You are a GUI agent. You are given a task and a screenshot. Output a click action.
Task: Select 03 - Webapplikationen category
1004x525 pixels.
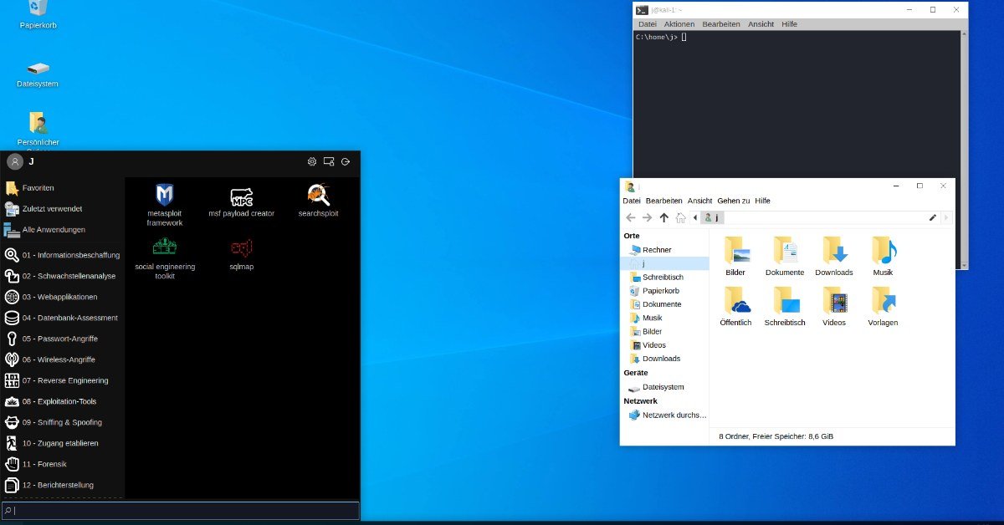click(63, 297)
